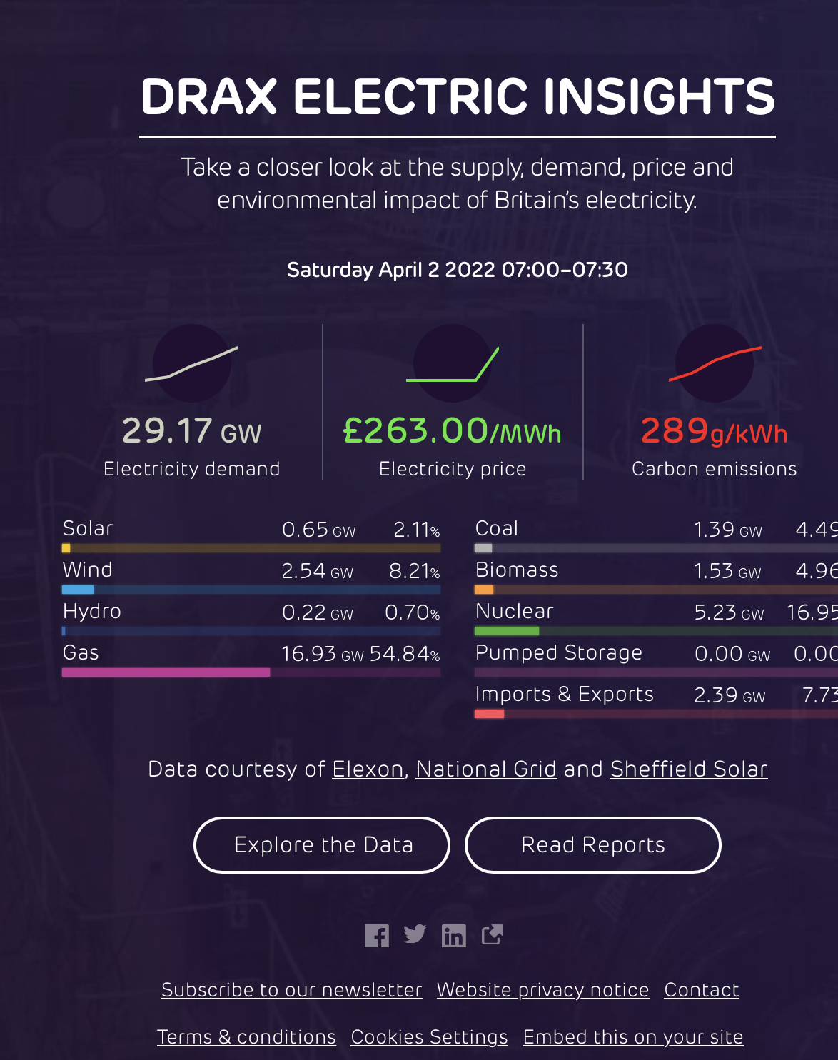This screenshot has width=838, height=1060.
Task: Select the red carbon emissions sparkline
Action: (x=715, y=363)
